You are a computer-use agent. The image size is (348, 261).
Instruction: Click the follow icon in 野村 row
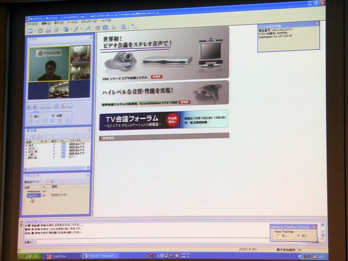pos(64,157)
